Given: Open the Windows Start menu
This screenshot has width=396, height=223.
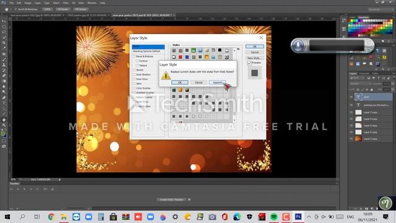Looking at the screenshot, I should [x=7, y=217].
